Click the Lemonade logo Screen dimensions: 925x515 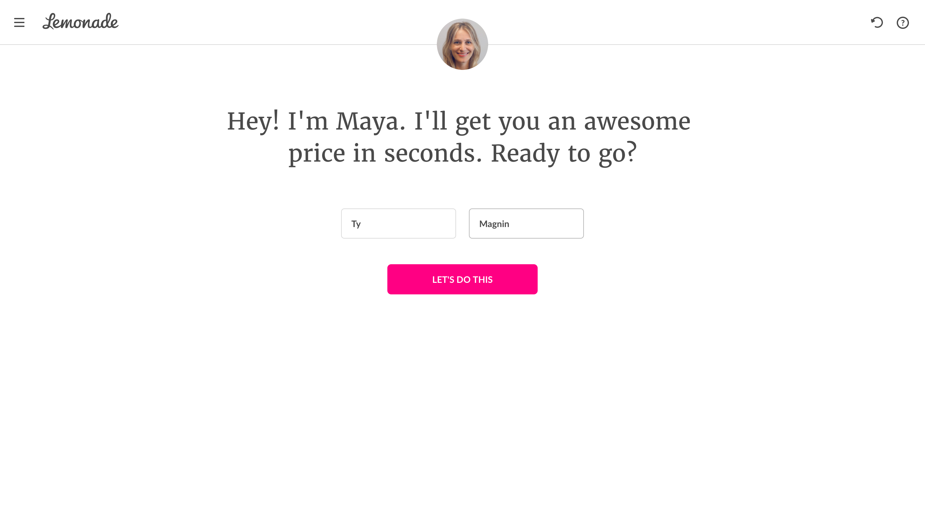coord(80,21)
